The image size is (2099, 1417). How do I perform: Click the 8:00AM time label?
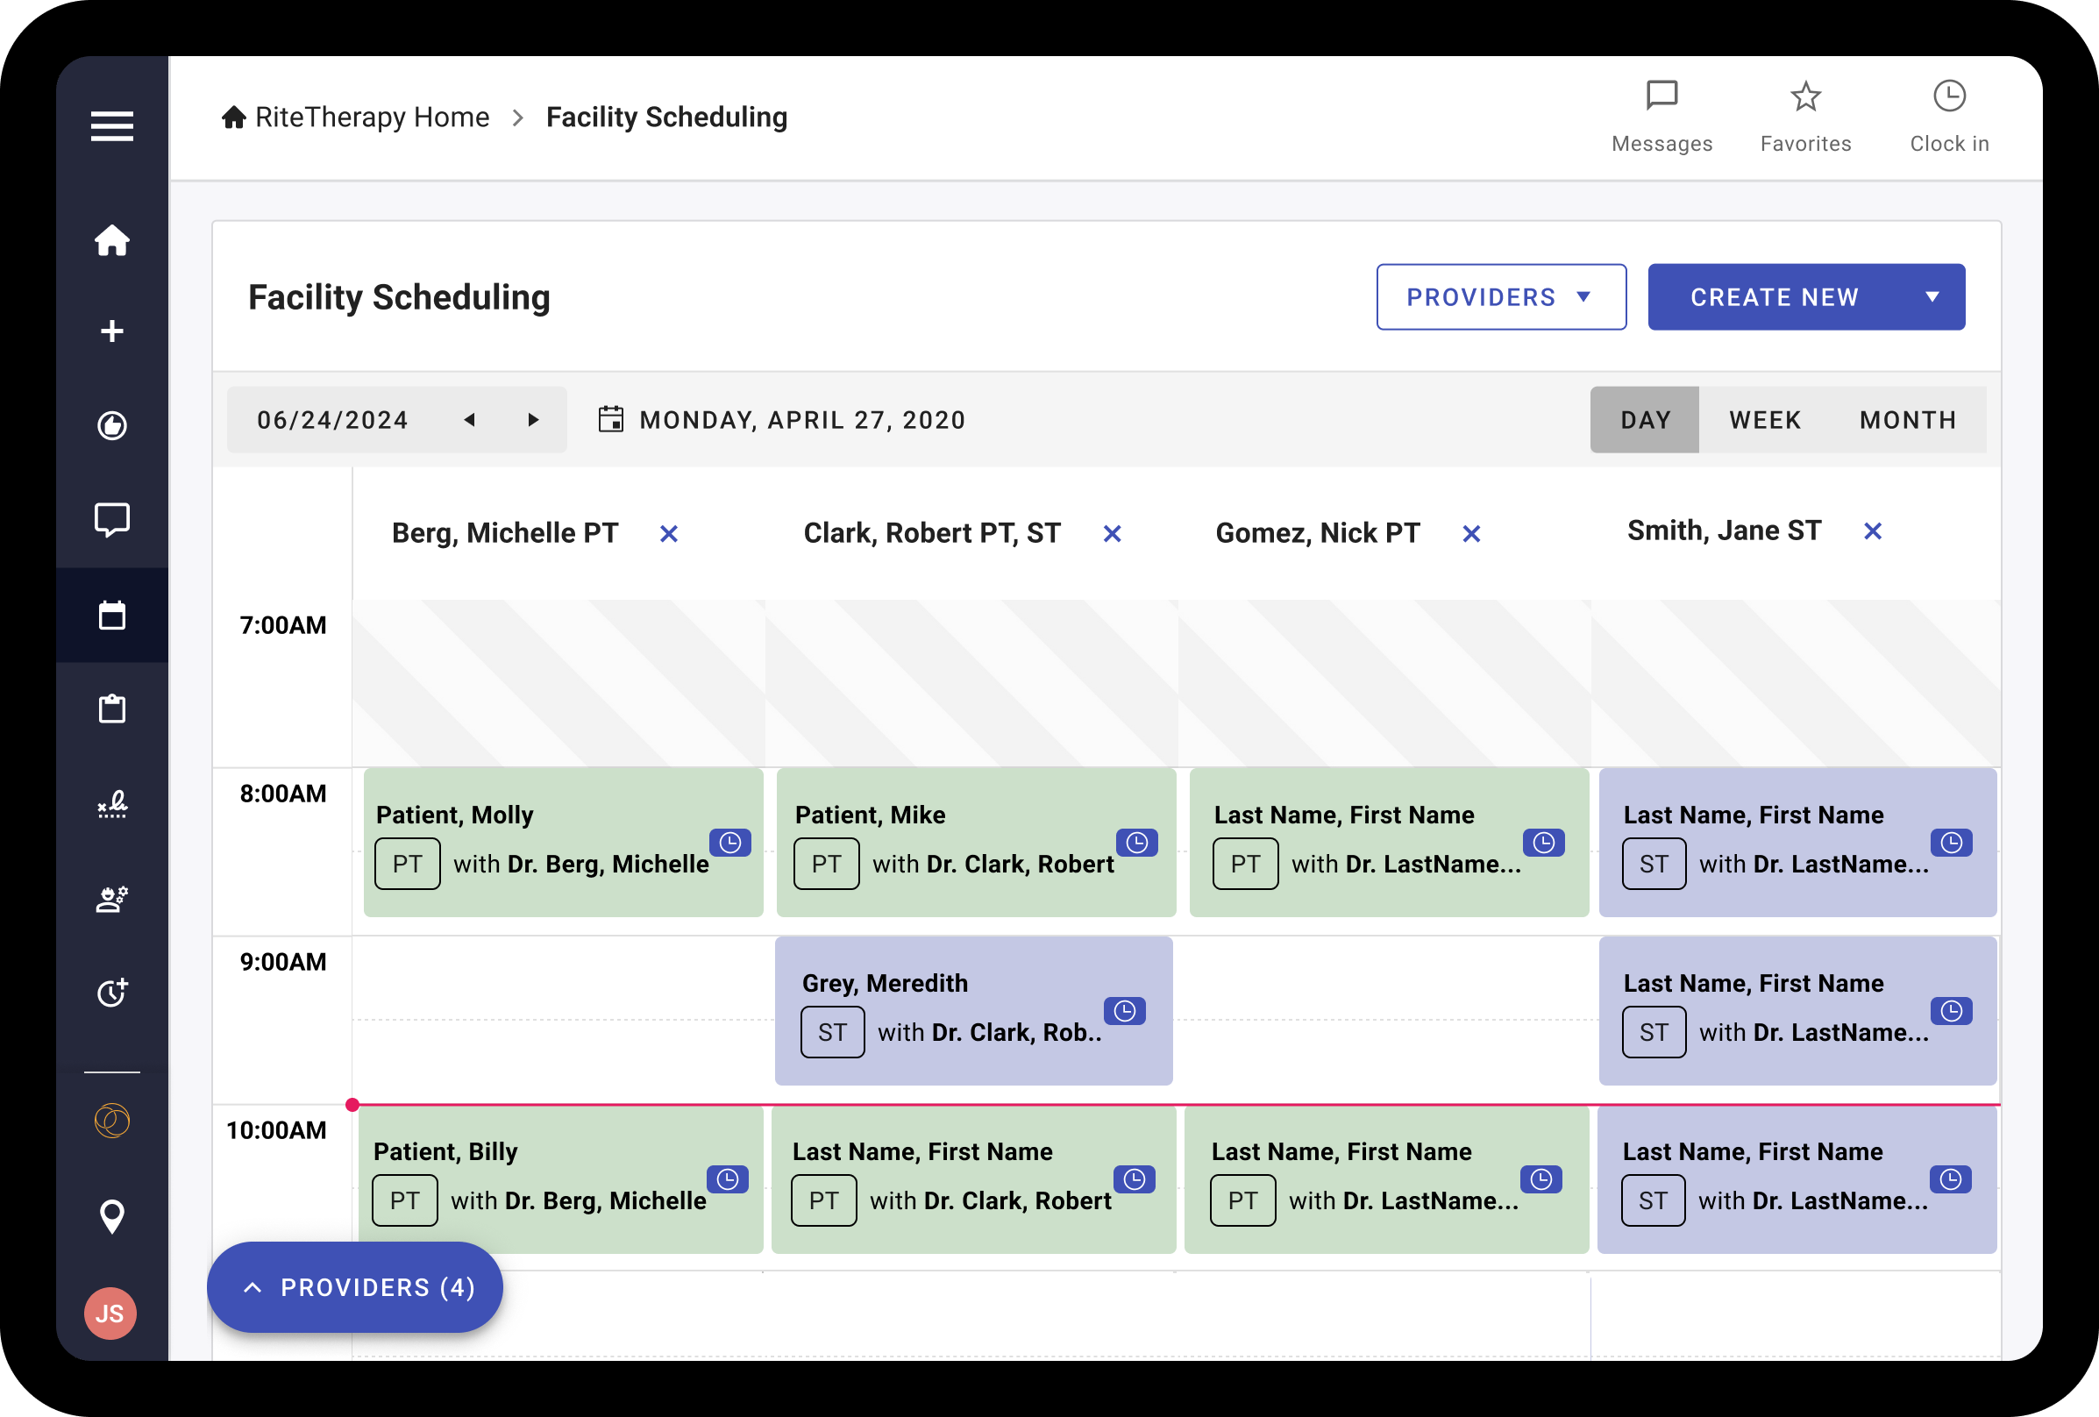click(282, 794)
